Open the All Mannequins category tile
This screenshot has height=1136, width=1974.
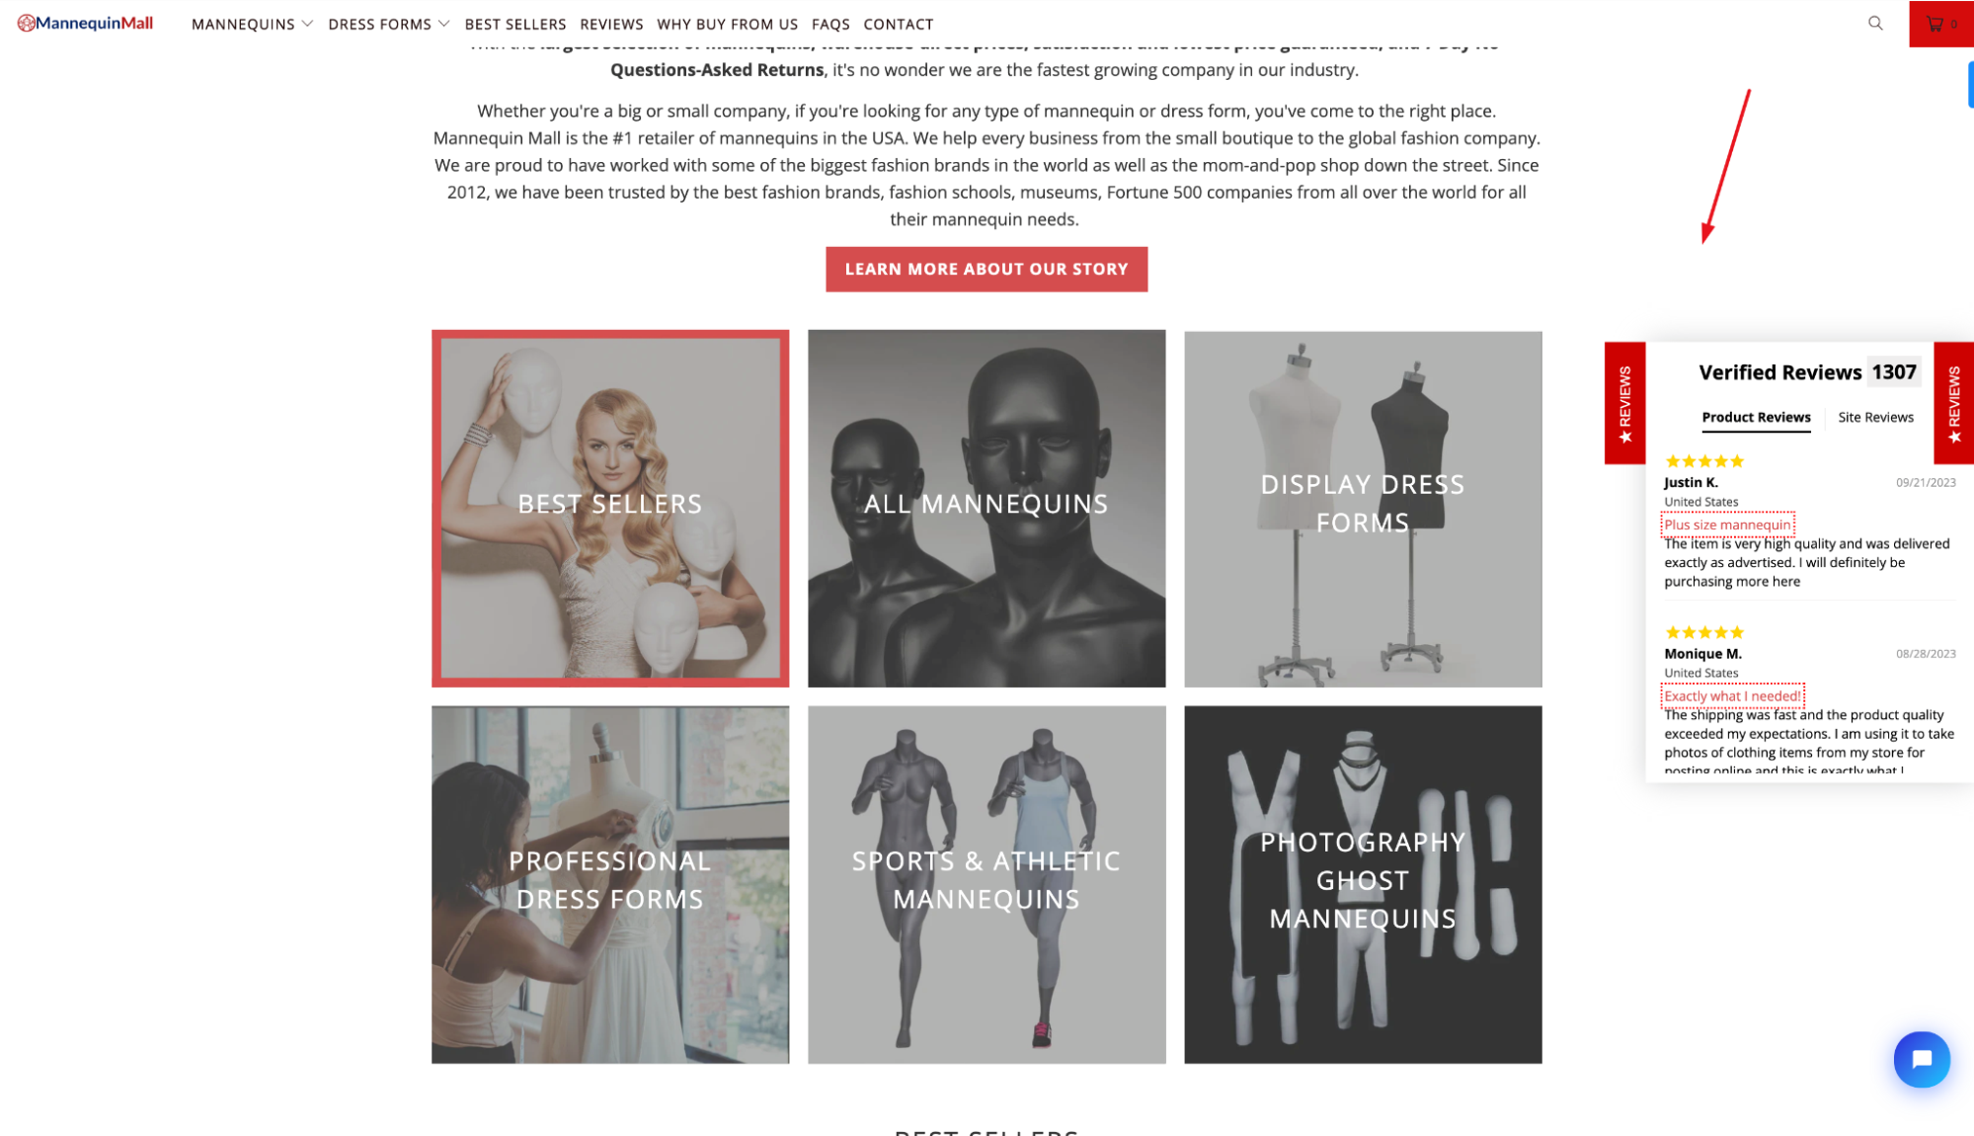(987, 508)
